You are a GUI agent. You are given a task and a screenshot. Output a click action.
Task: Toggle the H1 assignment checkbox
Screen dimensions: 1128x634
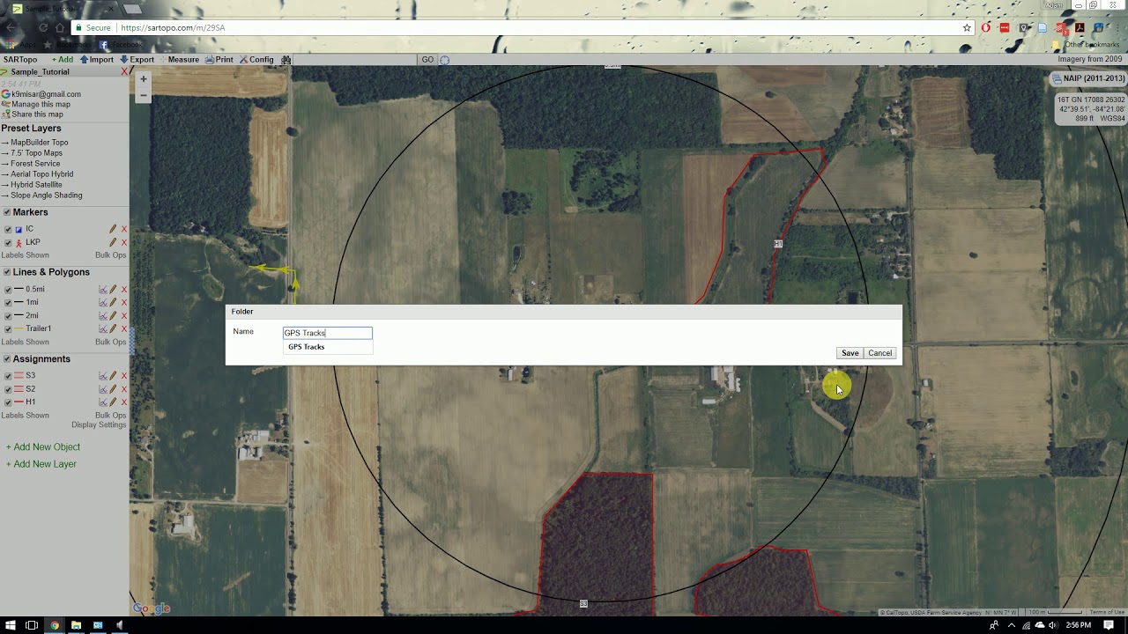coord(8,402)
